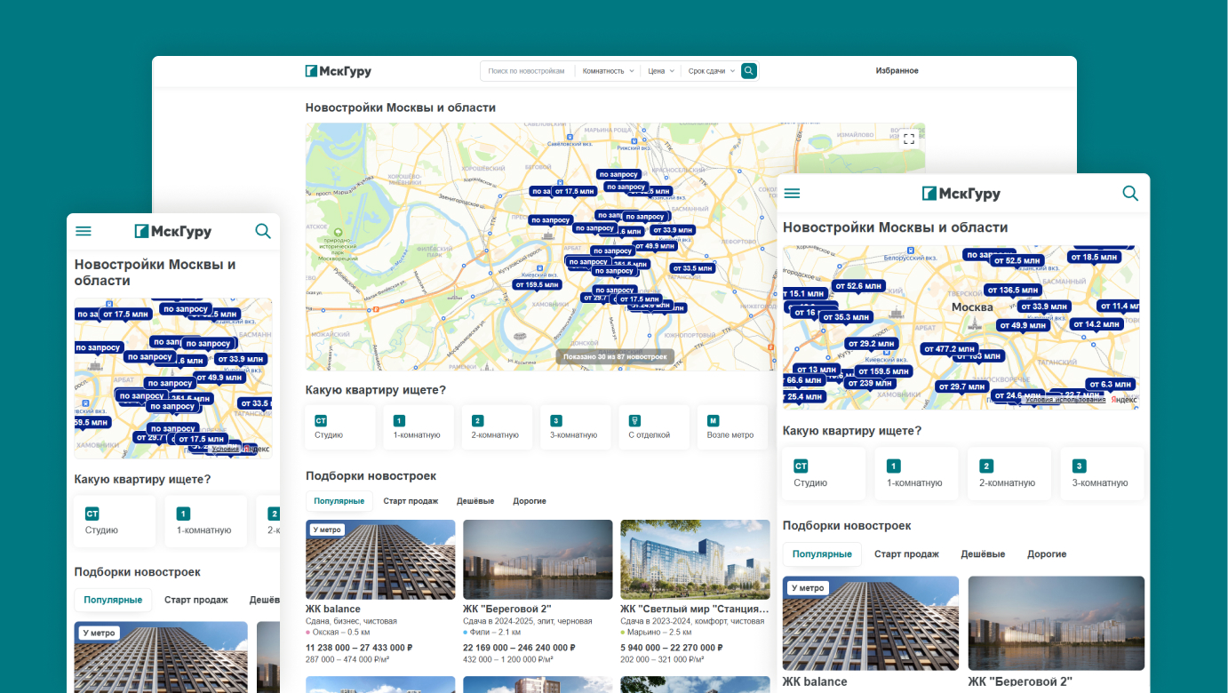Open Срок сдачи dropdown in desktop header
Viewport: 1228px width, 693px height.
(x=712, y=71)
